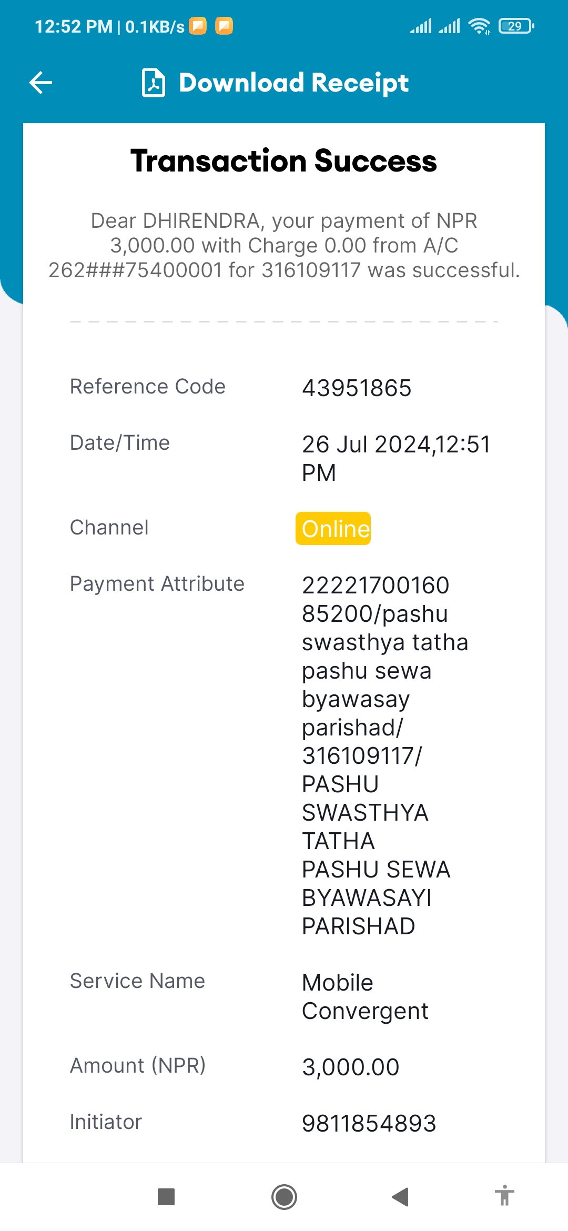Tap first orange notification icon in status bar
The width and height of the screenshot is (568, 1231).
click(x=198, y=26)
